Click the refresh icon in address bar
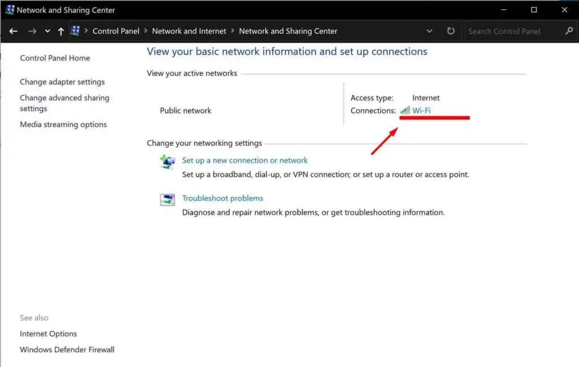Image resolution: width=579 pixels, height=367 pixels. click(451, 31)
